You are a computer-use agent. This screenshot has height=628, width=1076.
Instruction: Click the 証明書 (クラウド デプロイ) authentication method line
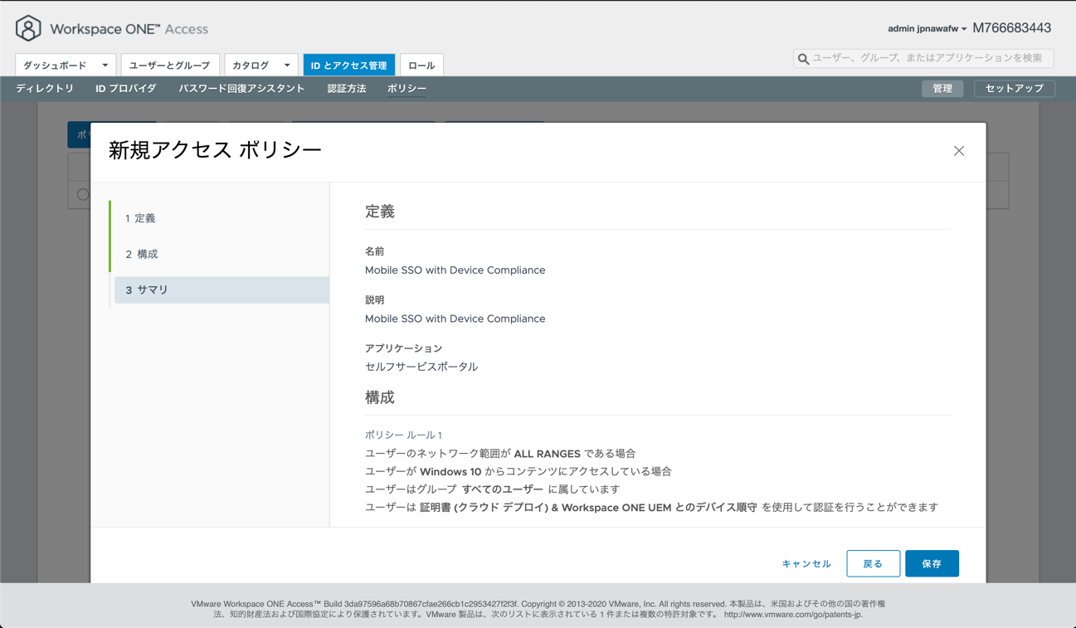tap(651, 507)
